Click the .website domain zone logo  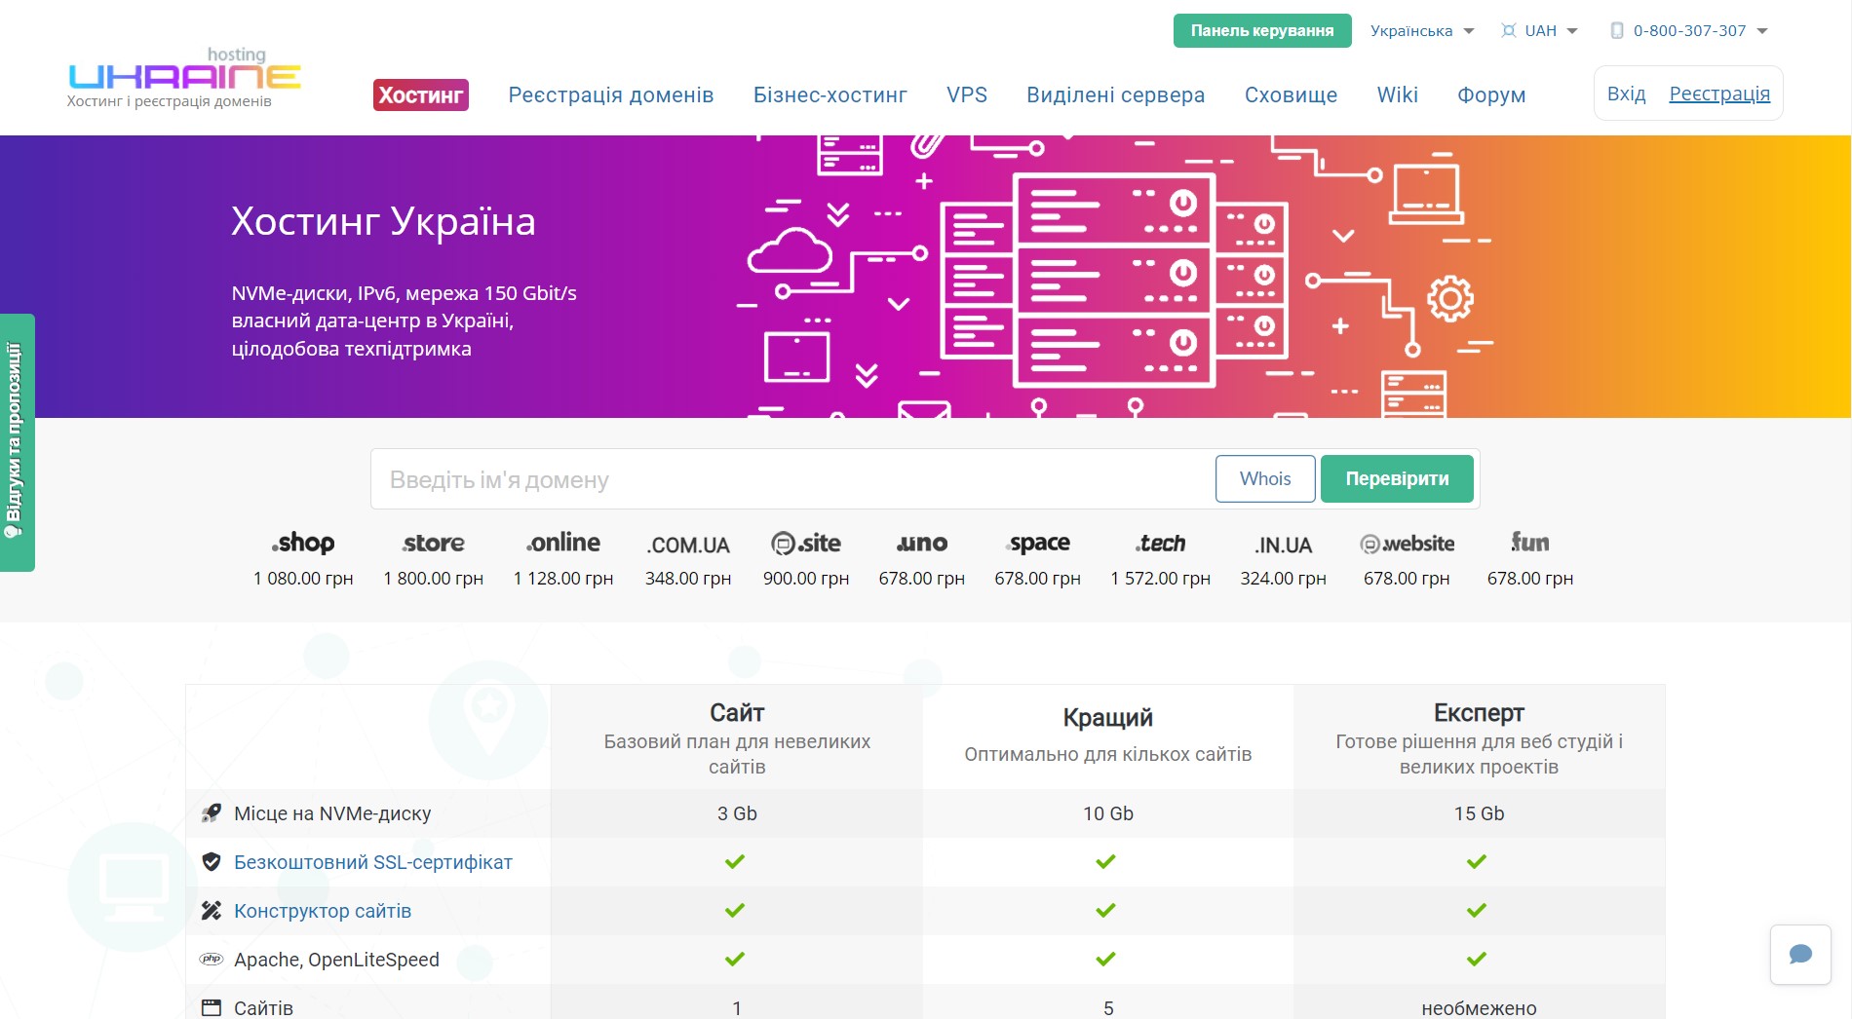(x=1407, y=544)
